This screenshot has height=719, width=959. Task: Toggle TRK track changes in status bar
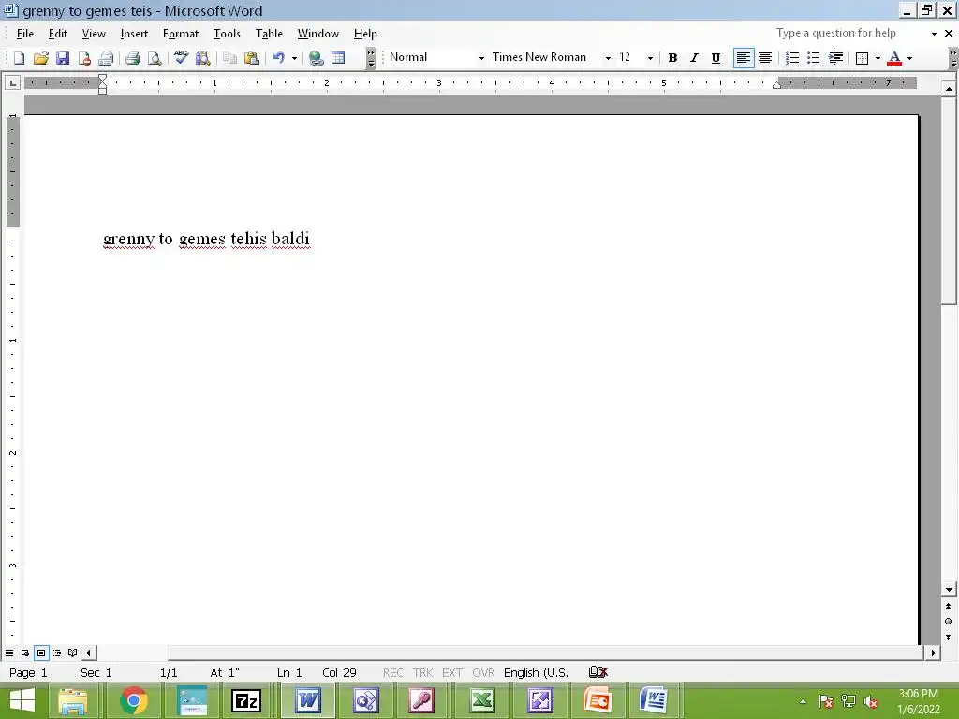422,672
